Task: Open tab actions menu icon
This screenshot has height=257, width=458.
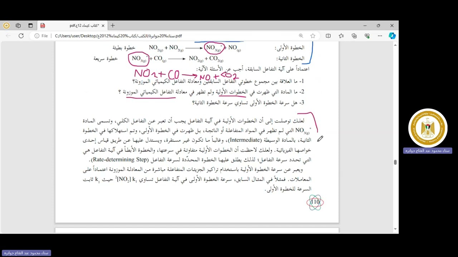Action: click(x=30, y=25)
